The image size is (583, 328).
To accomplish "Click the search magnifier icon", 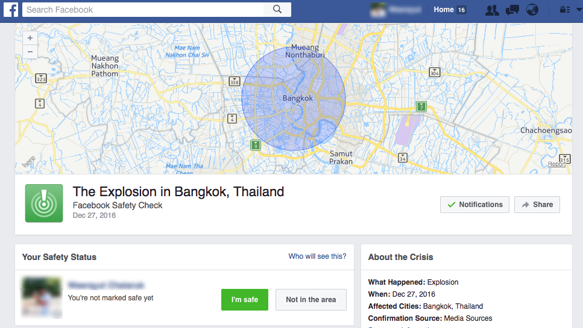I will (x=277, y=10).
